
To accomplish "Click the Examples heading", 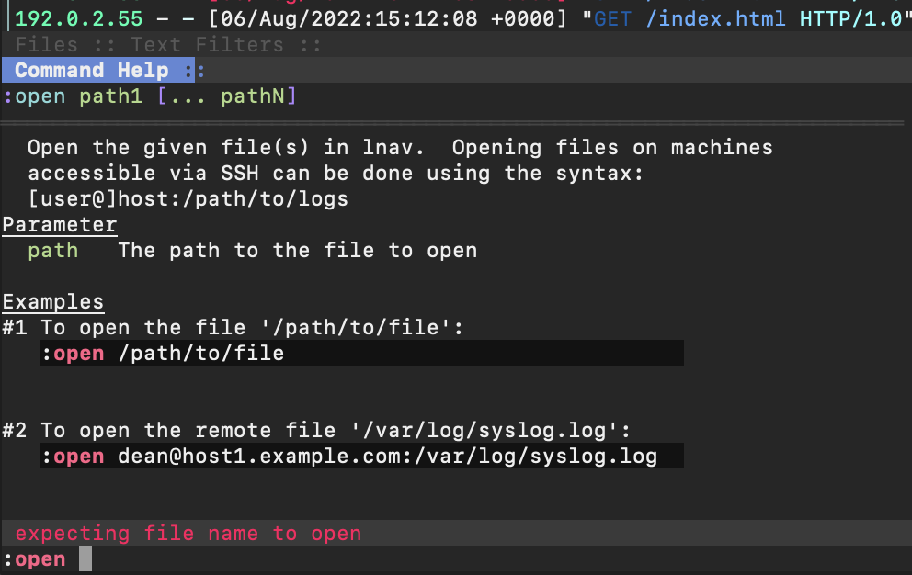I will point(53,302).
